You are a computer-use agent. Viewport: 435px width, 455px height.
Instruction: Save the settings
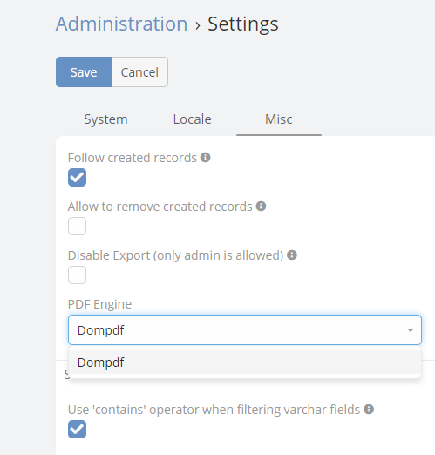tap(84, 72)
